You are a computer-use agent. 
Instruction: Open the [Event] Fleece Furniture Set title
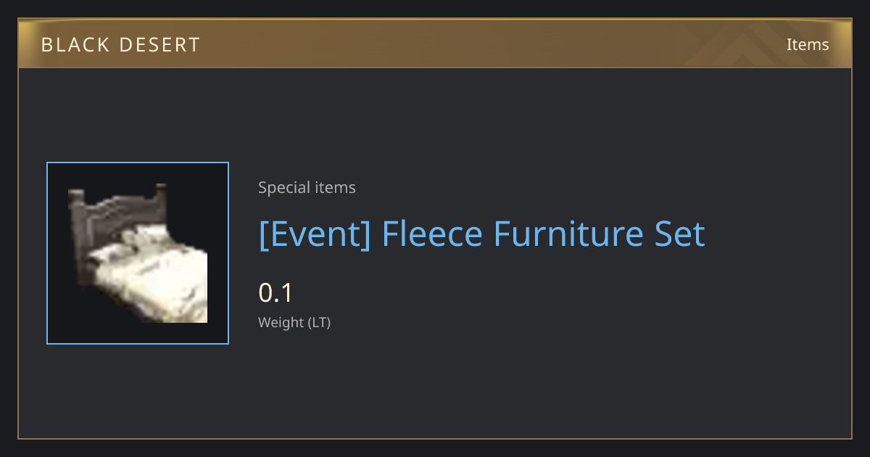(x=481, y=234)
